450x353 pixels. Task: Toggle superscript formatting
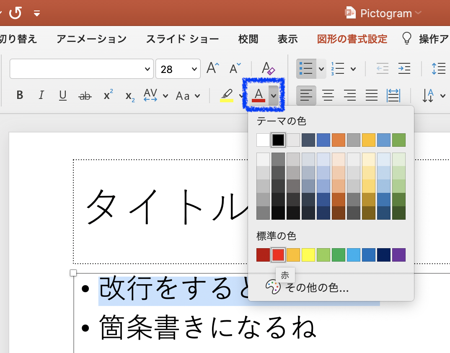tap(108, 94)
